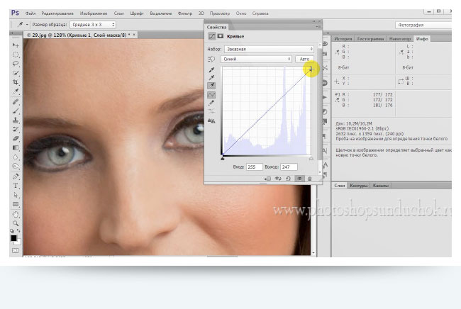Click the black input slider under curve
The width and height of the screenshot is (461, 309).
[x=223, y=158]
